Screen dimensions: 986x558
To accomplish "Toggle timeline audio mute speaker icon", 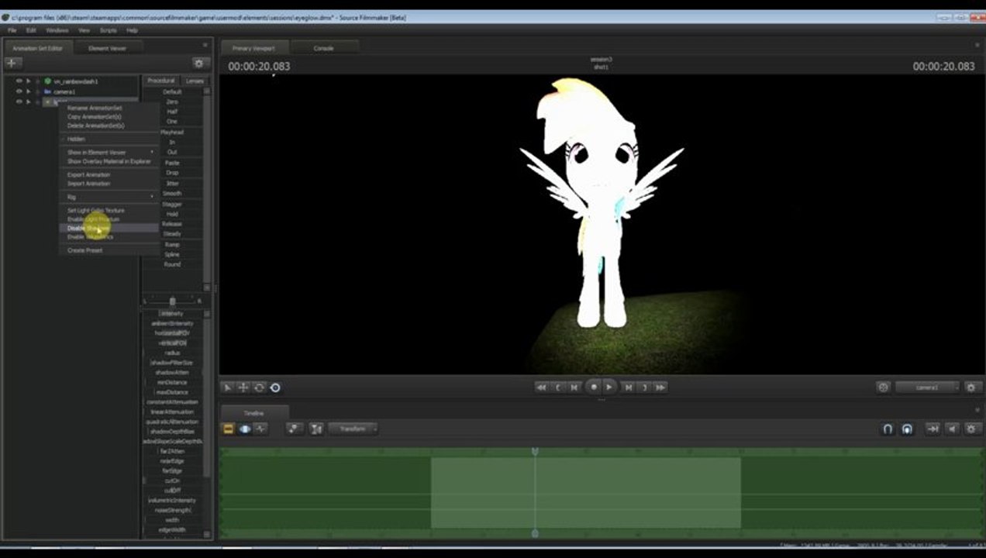I will 953,429.
